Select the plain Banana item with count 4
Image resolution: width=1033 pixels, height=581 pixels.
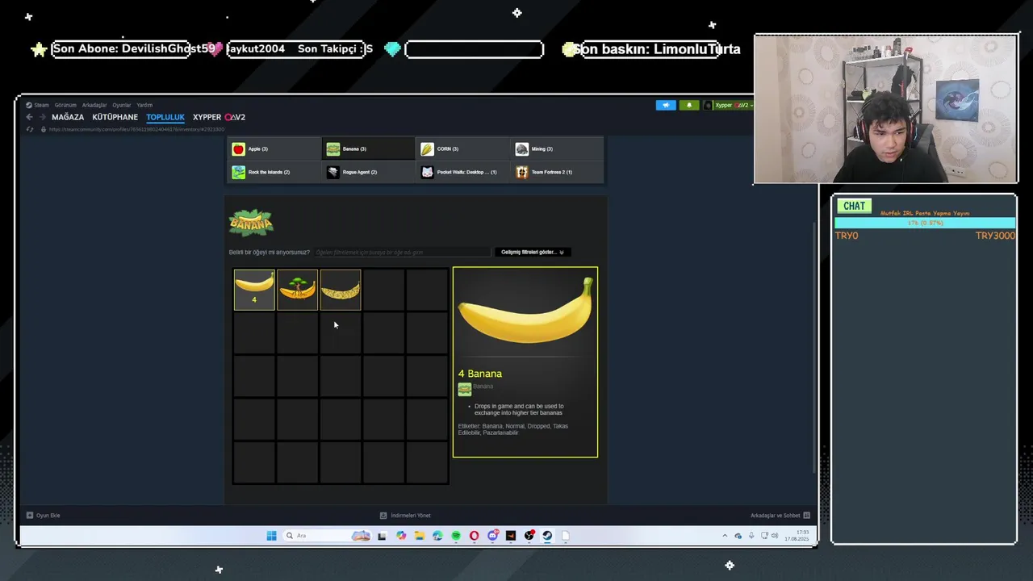click(254, 290)
